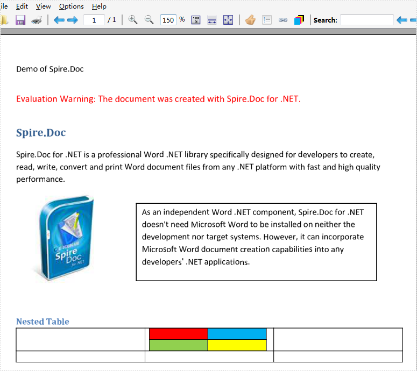
Task: Open the Edit menu
Action: 22,6
